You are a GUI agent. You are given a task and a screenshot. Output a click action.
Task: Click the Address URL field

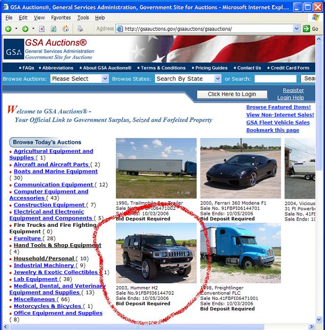208,29
